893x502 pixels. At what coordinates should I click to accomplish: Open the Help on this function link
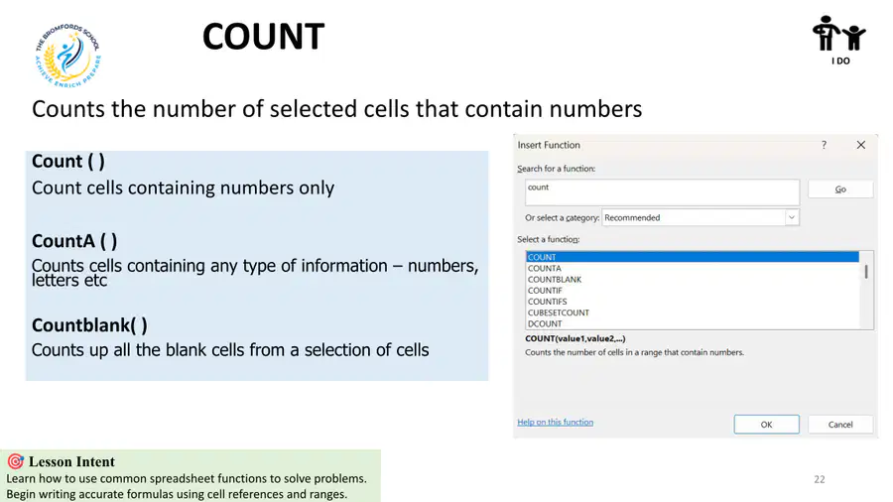click(x=556, y=423)
